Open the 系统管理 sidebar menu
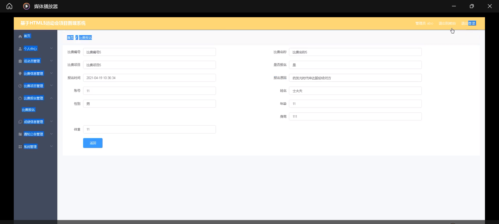499x224 pixels. [x=30, y=147]
